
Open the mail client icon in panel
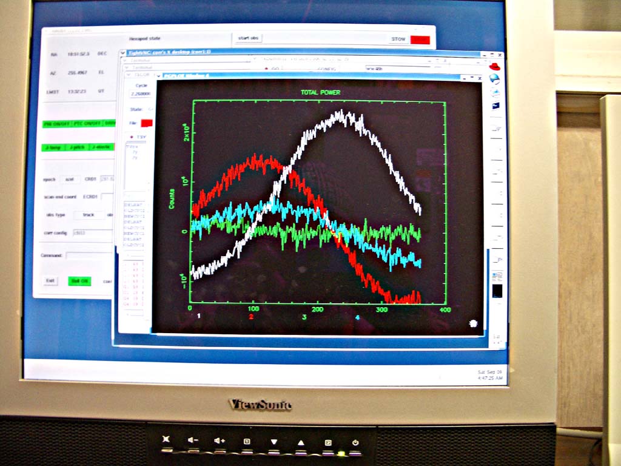pyautogui.click(x=495, y=92)
